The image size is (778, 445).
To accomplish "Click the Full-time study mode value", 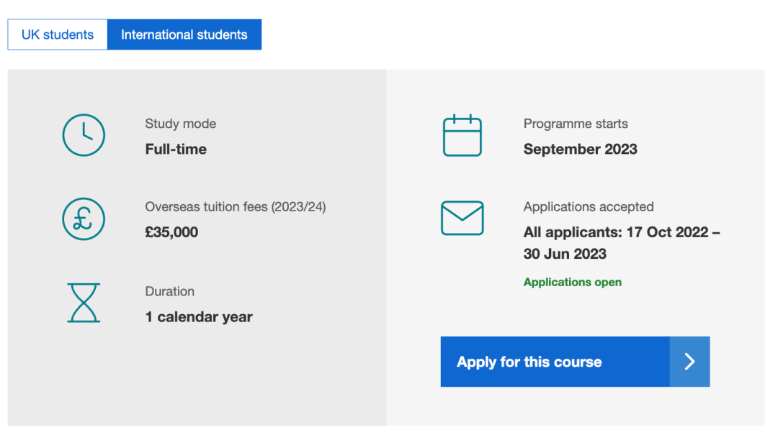I will coord(176,150).
